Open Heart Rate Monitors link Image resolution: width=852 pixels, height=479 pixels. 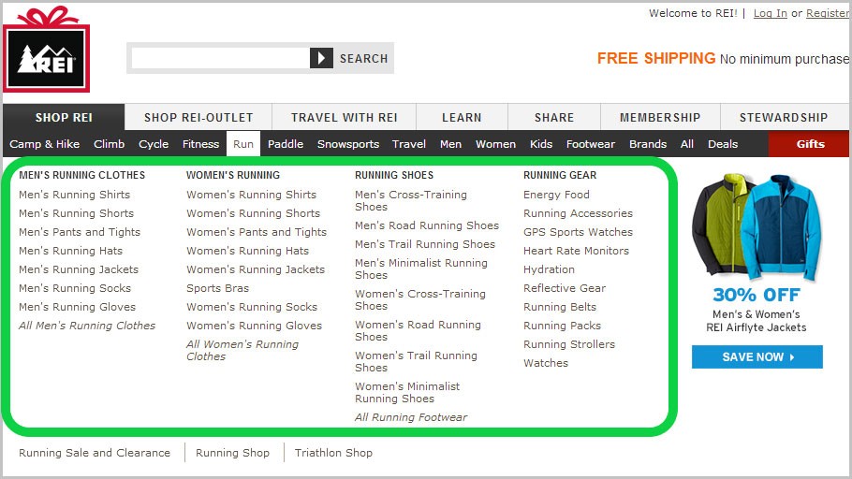pyautogui.click(x=576, y=251)
